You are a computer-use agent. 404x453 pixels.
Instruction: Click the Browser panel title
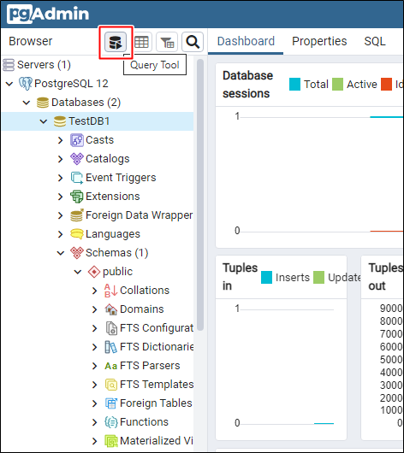click(31, 41)
